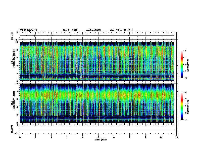This screenshot has height=154, width=199.
Task: Click the 6 kHz tick label on ch.2 axis
Action: [18, 99]
